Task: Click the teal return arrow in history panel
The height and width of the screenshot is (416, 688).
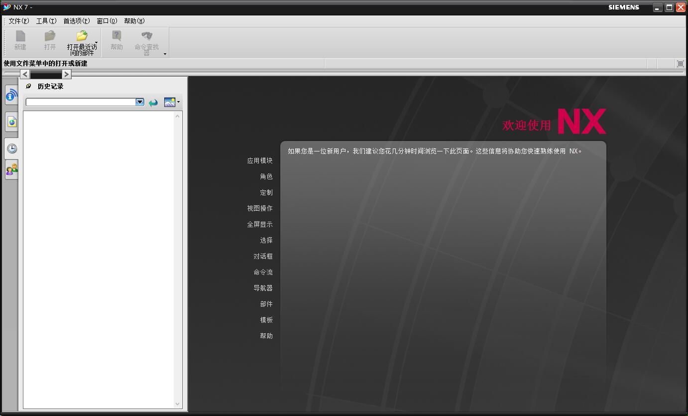Action: tap(153, 102)
